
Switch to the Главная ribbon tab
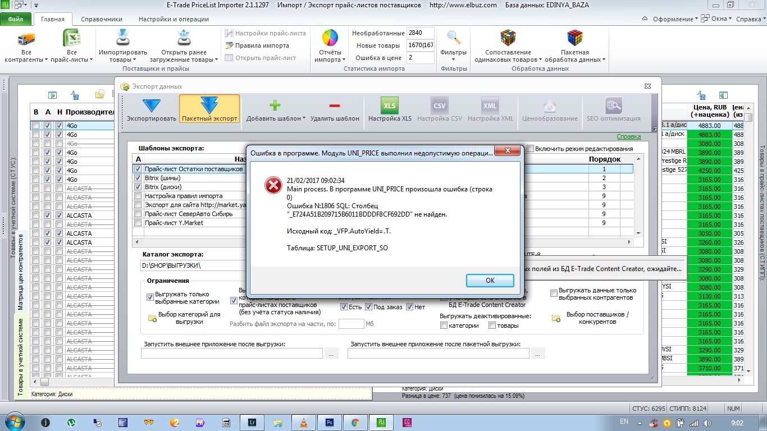click(53, 19)
